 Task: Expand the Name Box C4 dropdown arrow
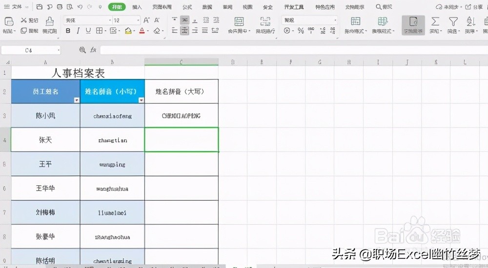(x=59, y=50)
